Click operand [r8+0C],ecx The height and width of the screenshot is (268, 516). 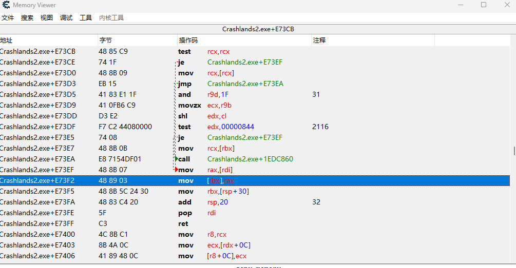point(227,256)
